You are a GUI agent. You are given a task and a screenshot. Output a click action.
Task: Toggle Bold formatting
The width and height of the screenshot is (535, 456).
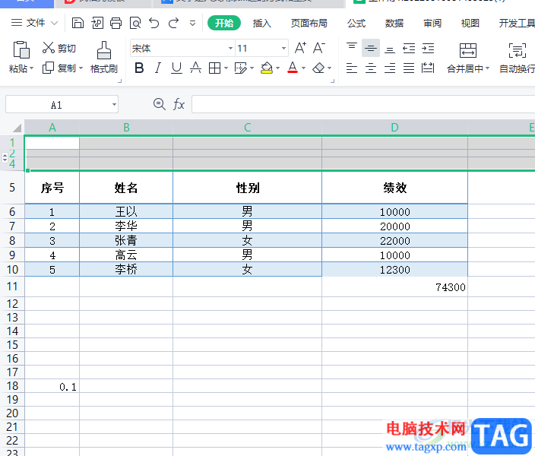(139, 68)
